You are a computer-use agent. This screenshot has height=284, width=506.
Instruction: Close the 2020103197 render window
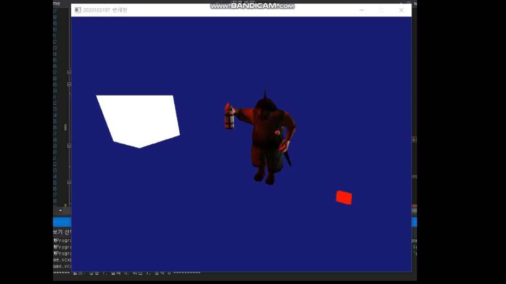pos(401,10)
